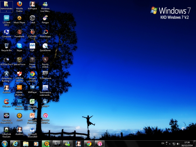Open Google Chrome from the taskbar
This screenshot has height=147, width=196.
point(89,144)
